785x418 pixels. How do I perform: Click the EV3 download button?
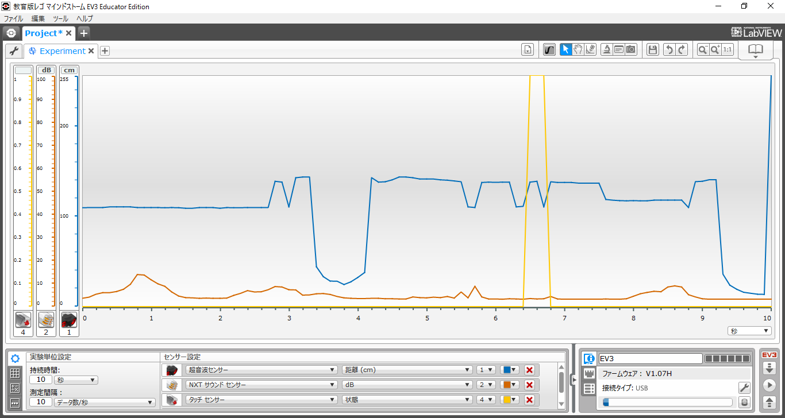(769, 368)
